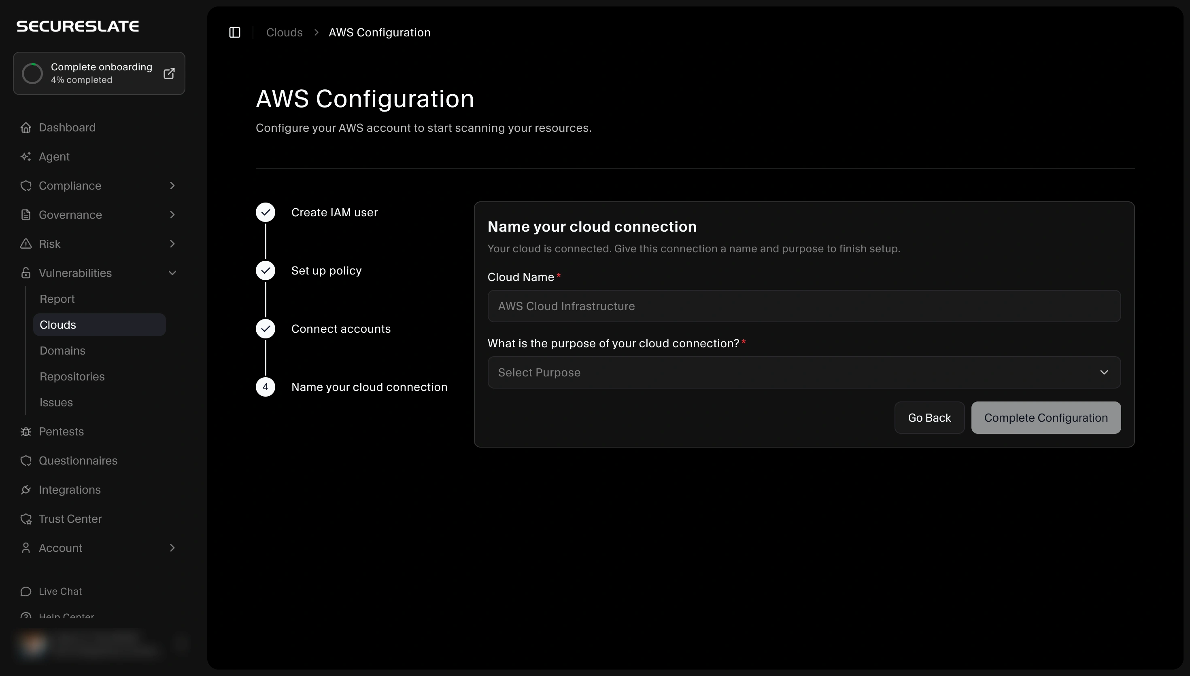
Task: Go to Integrations section
Action: pos(70,490)
